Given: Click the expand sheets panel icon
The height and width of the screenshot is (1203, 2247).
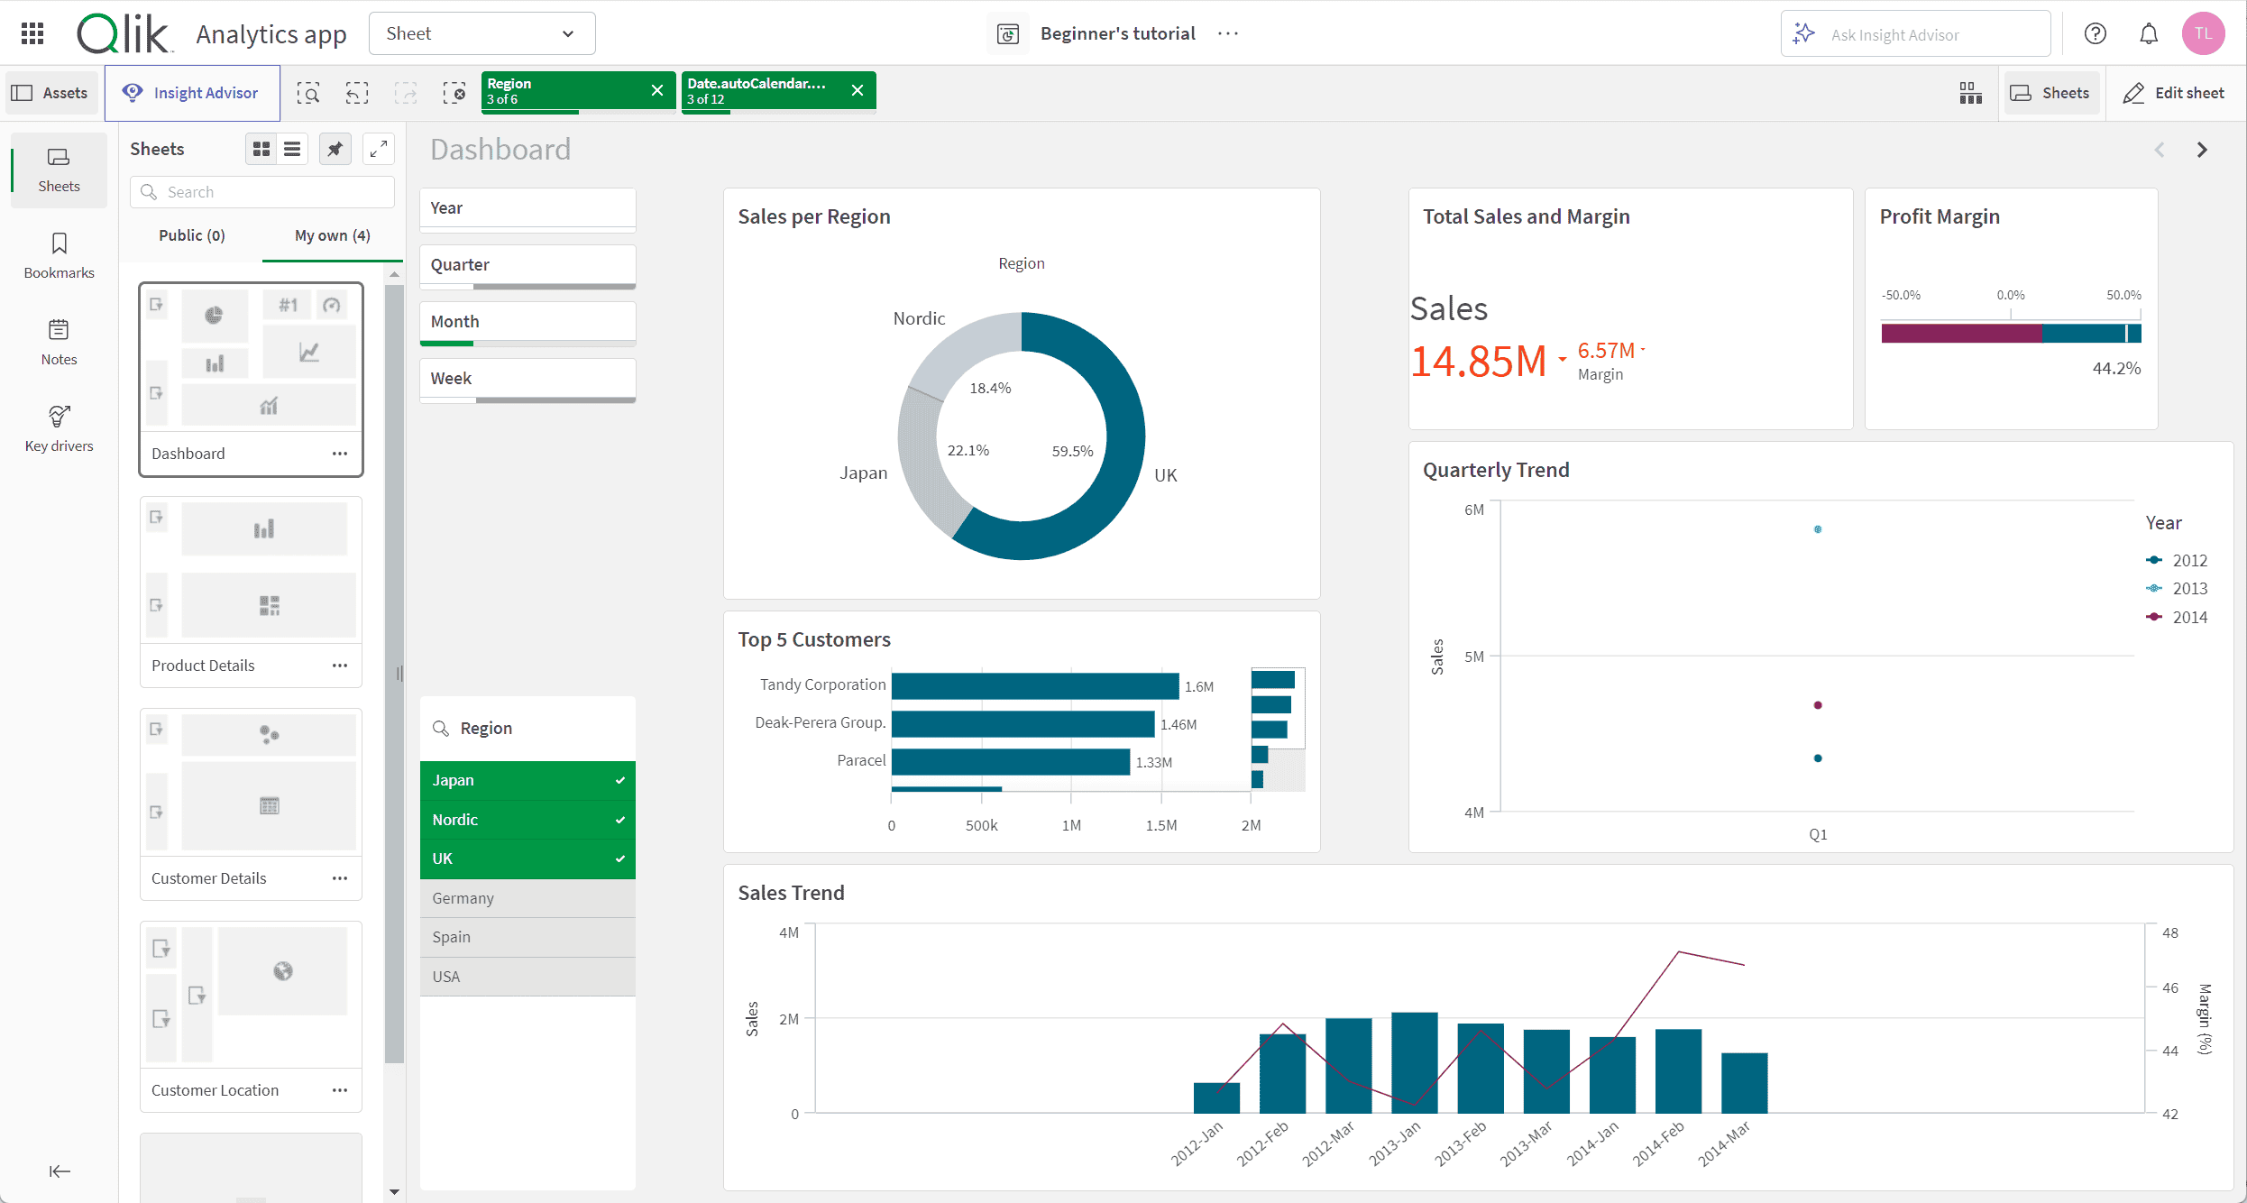Looking at the screenshot, I should 379,149.
